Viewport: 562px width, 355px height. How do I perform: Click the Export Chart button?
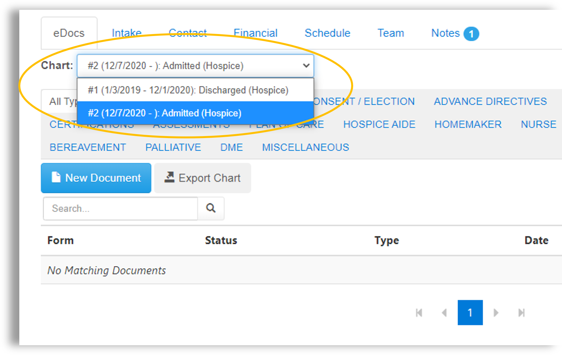(x=203, y=178)
